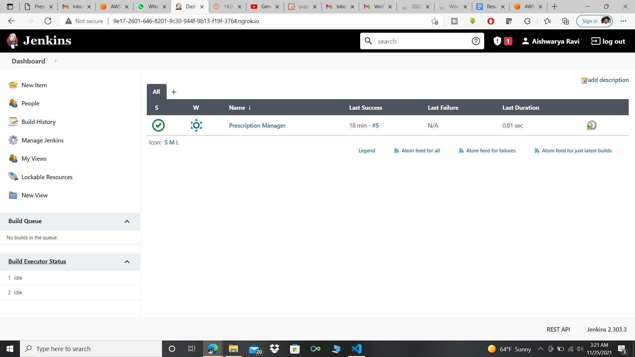Click into the Jenkins search field
Viewport: 635px width, 357px height.
click(420, 41)
